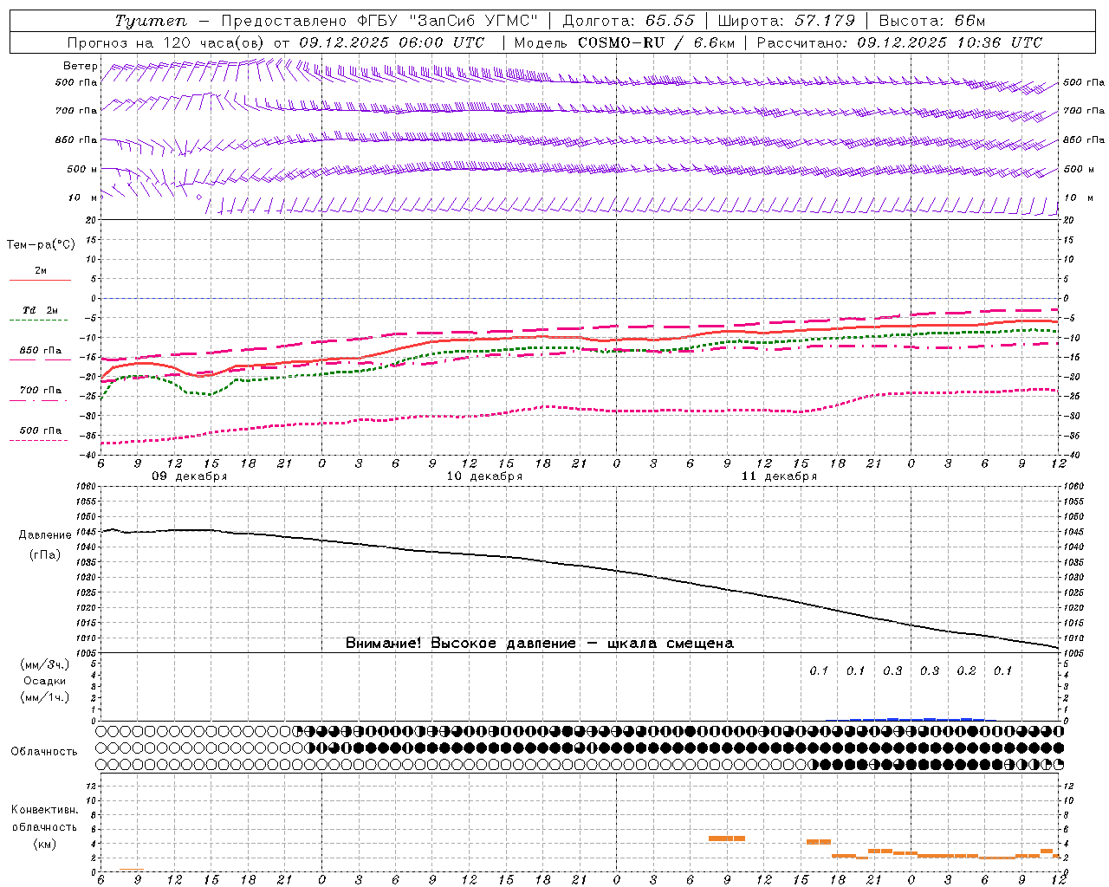The width and height of the screenshot is (1109, 887).
Task: Click the 'Конвективн.' convective cloud label
Action: coord(45,810)
